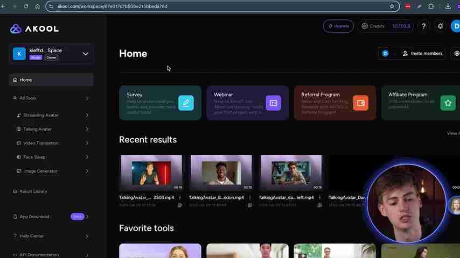Open Result Library
This screenshot has width=460, height=258.
[x=33, y=191]
